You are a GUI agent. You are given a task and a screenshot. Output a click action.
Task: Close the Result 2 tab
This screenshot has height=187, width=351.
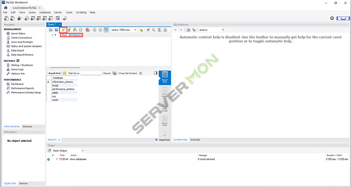(x=59, y=140)
